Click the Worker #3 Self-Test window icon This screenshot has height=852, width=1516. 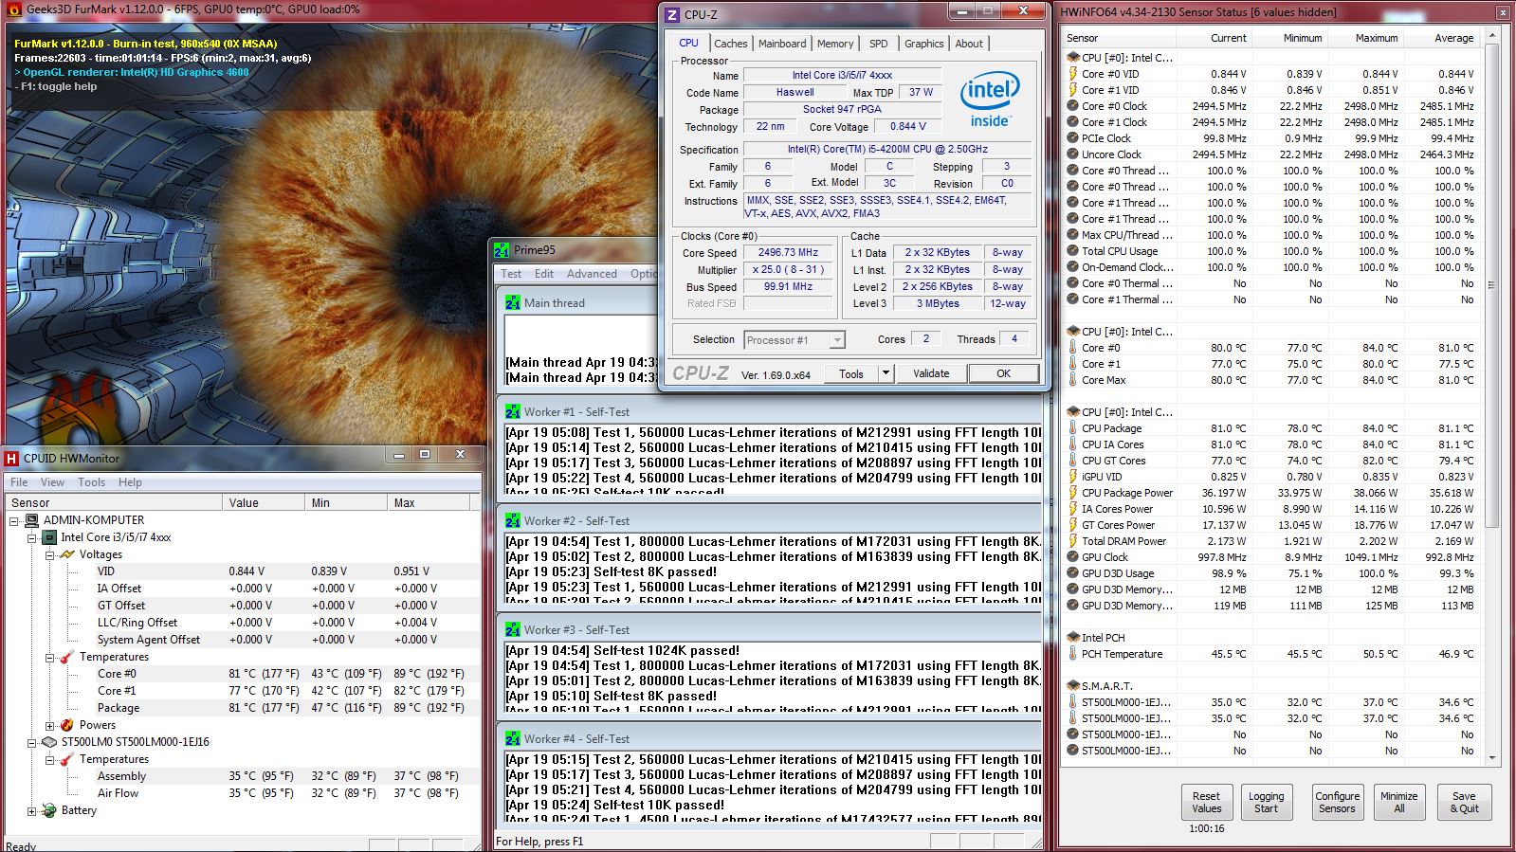point(513,630)
